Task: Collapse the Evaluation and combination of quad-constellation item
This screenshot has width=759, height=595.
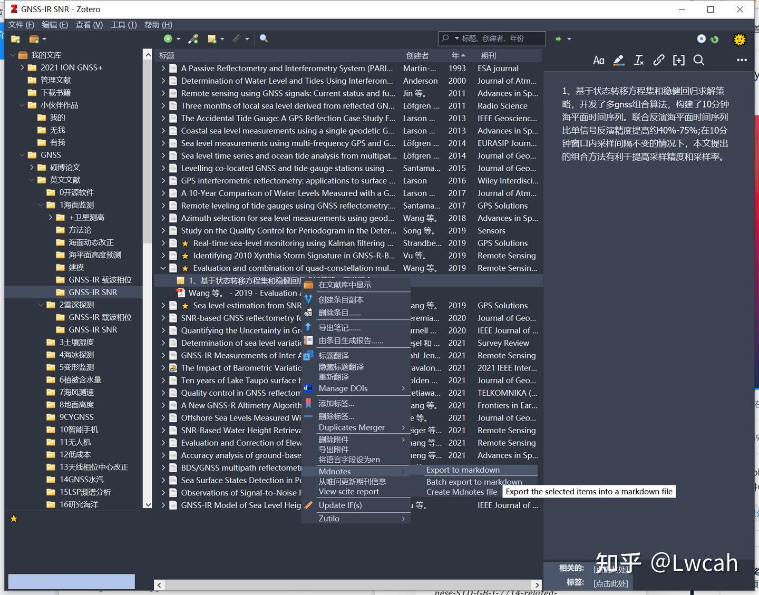Action: click(x=163, y=268)
